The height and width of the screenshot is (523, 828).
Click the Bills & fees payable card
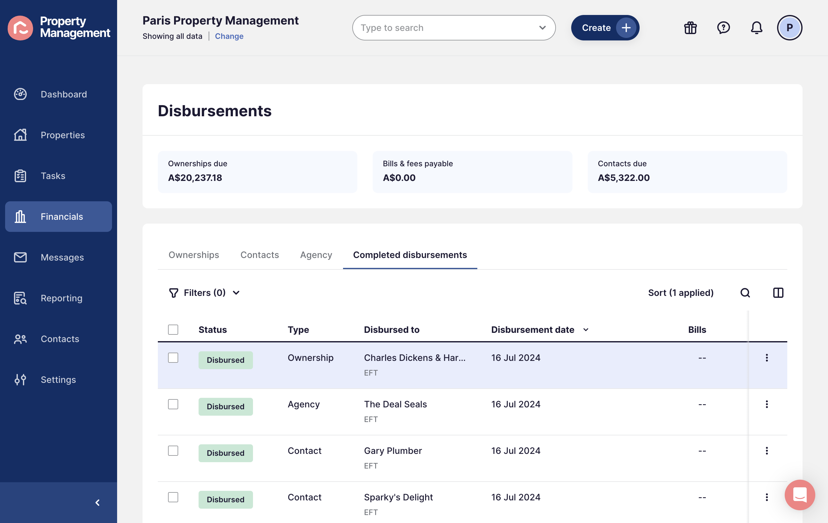coord(473,172)
